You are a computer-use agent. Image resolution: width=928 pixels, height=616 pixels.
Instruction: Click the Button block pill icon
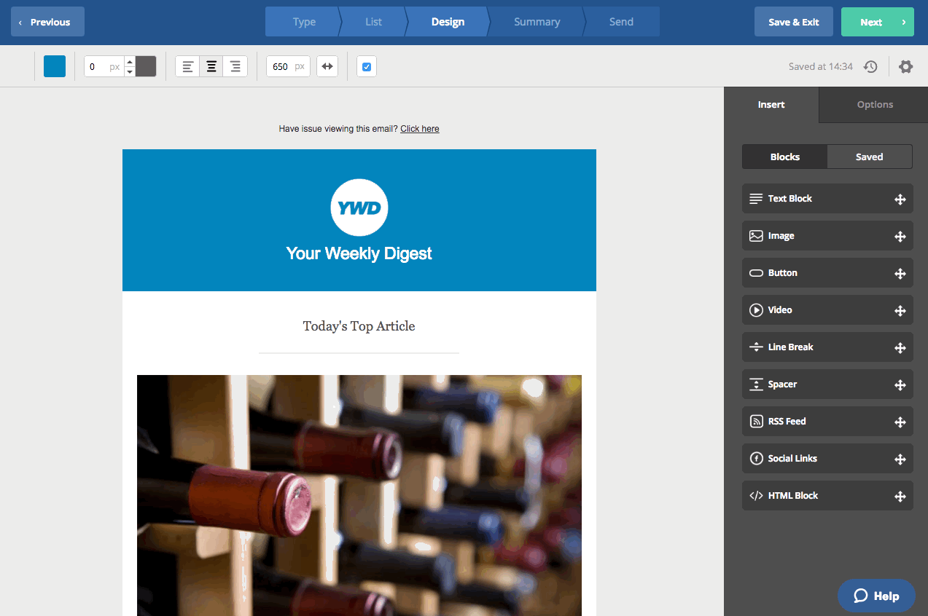[x=756, y=273]
